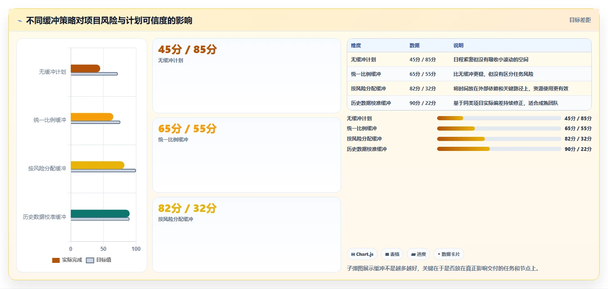Click the chart title 不同缓冲策略对项目风险

coord(109,21)
